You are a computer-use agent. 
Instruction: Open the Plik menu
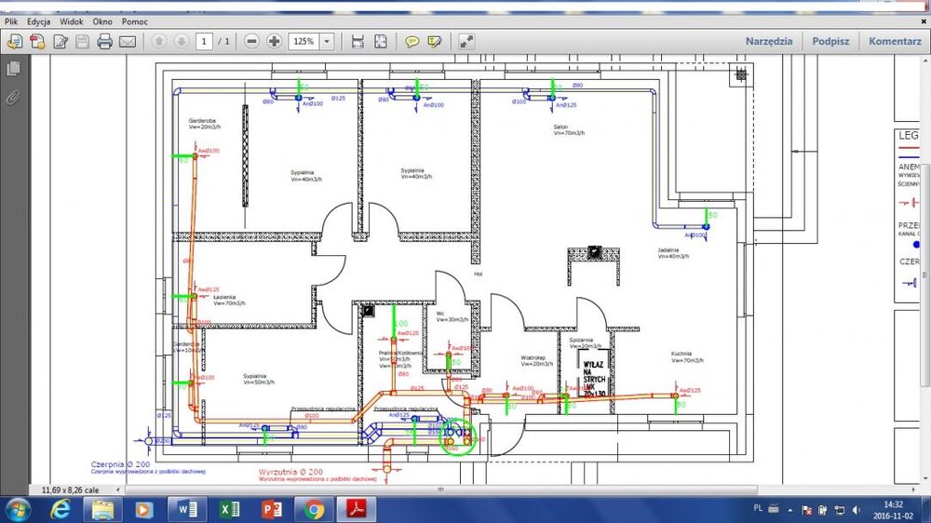pos(11,20)
